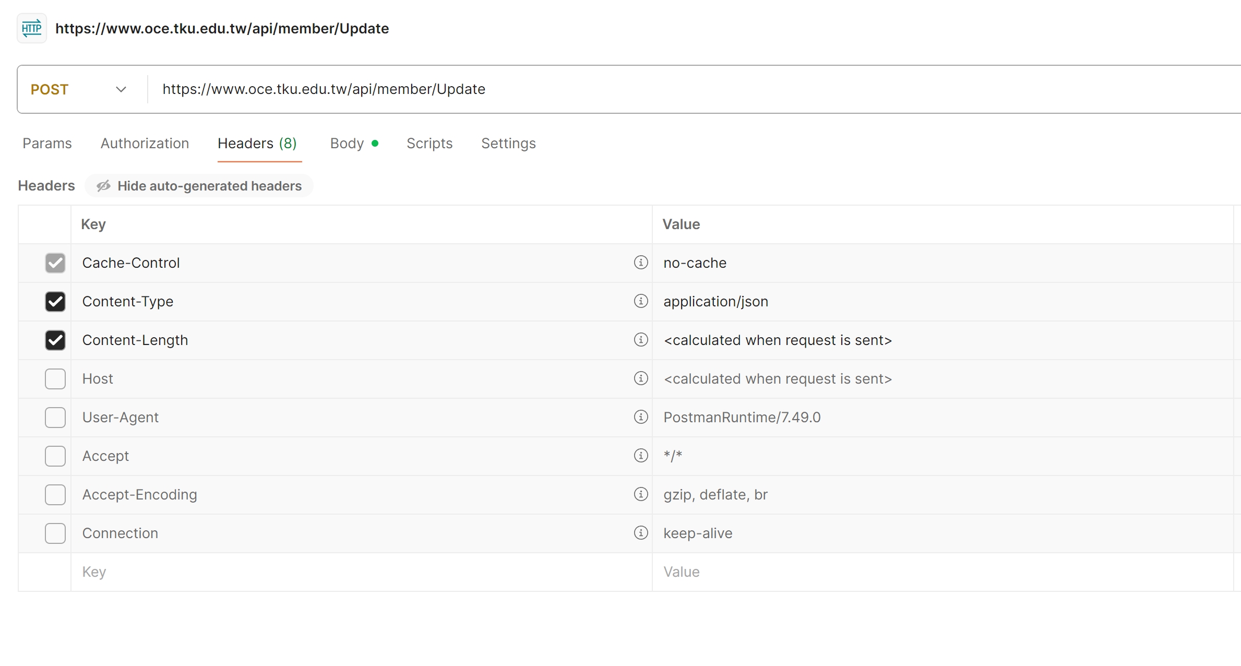Click the Accept key text in its row

pyautogui.click(x=105, y=456)
